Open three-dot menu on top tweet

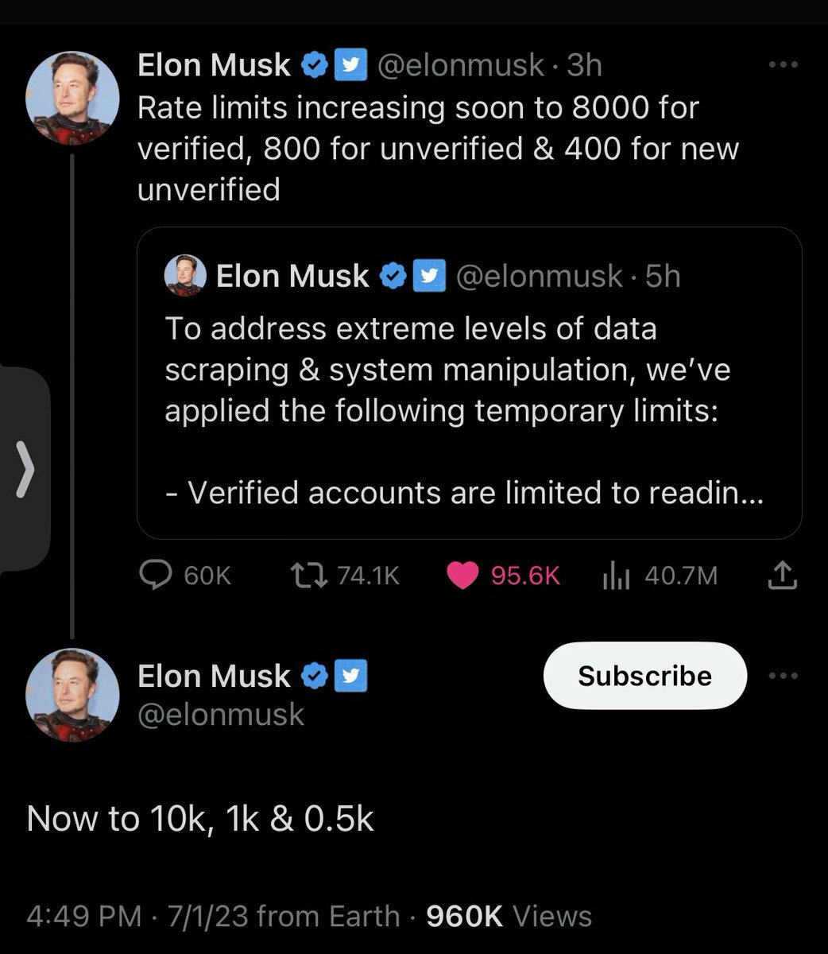(783, 65)
